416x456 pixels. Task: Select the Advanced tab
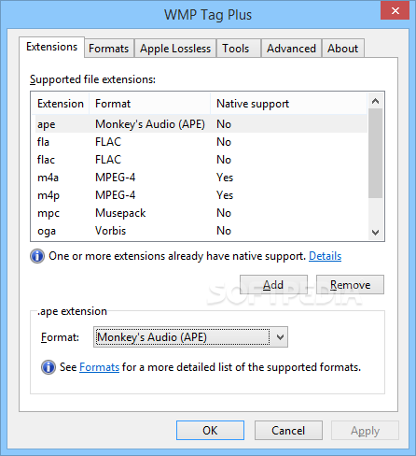(291, 49)
